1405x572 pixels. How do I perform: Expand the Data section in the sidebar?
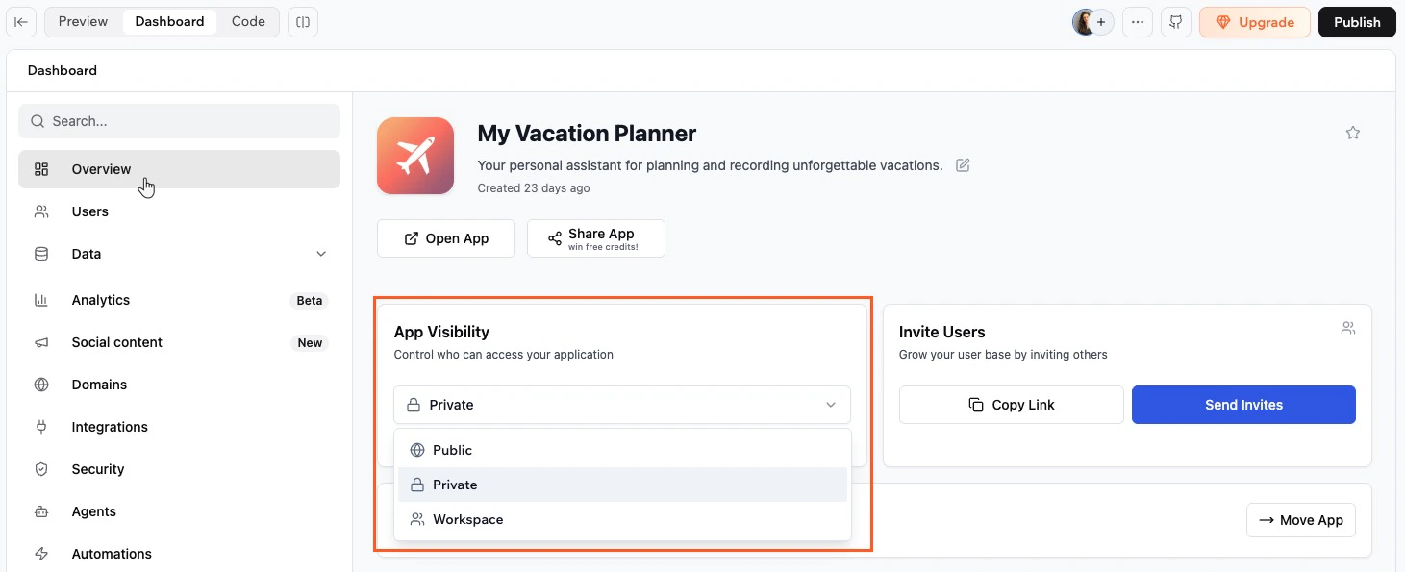[321, 253]
